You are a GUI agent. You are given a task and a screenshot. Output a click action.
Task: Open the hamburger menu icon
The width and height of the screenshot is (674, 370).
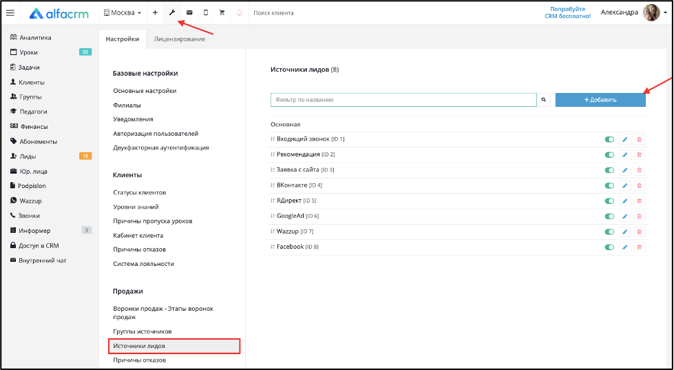(10, 13)
